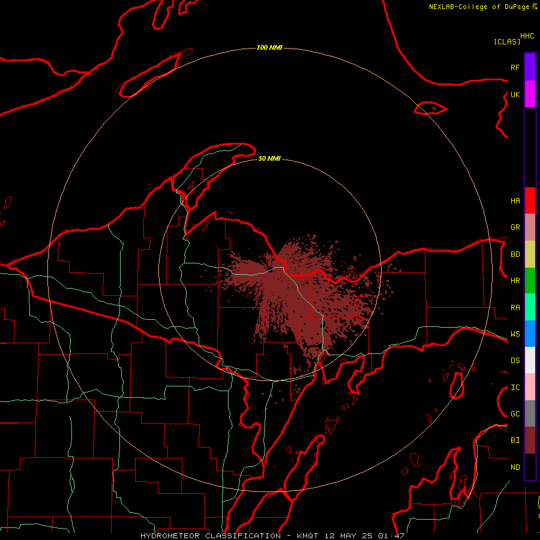Viewport: 540px width, 540px height.
Task: Click the Hydrometeor Classification title text
Action: (211, 536)
